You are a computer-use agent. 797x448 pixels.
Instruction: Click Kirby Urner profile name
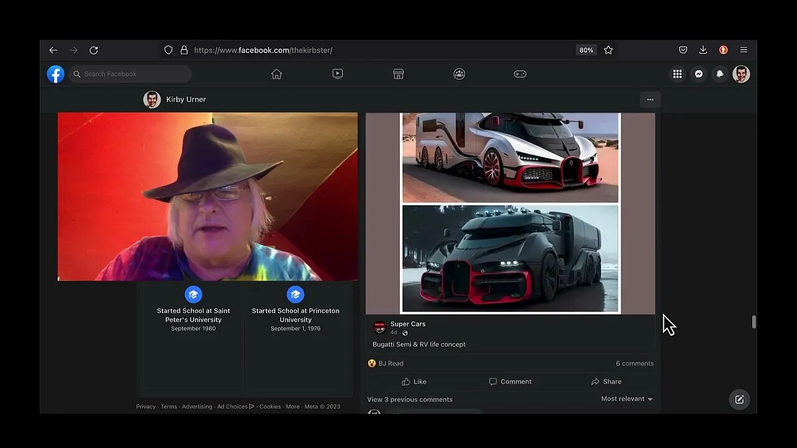(186, 100)
